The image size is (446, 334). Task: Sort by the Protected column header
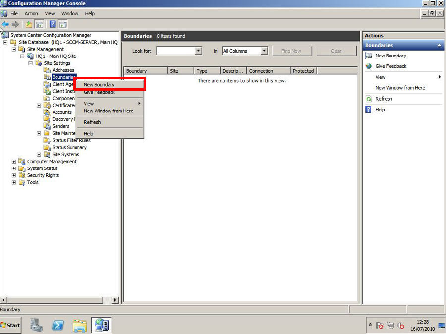[303, 71]
